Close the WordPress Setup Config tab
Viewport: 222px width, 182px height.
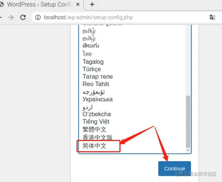tap(78, 4)
